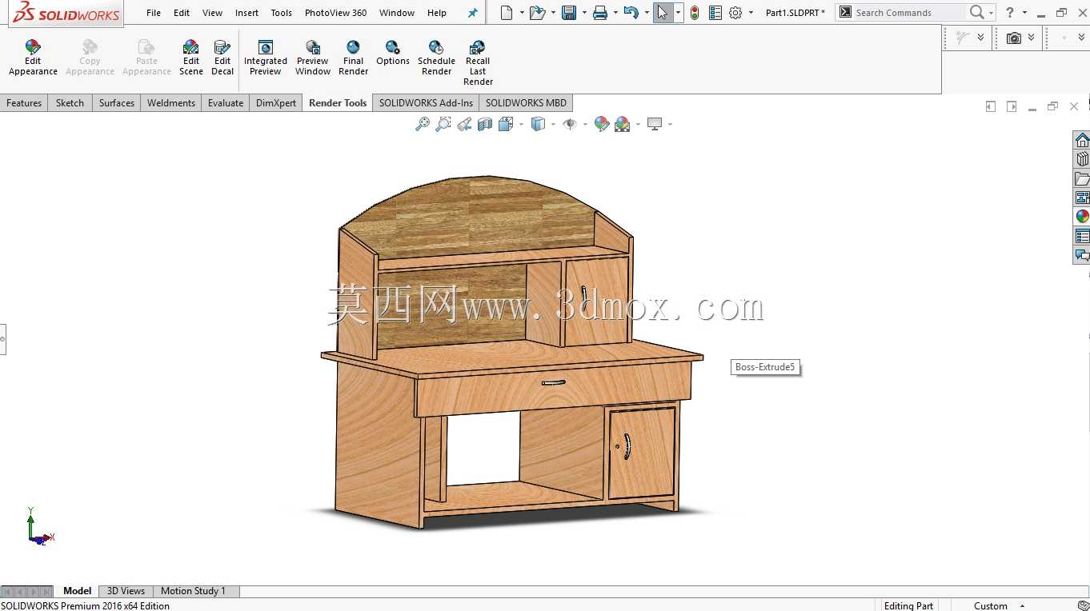Click Zoom to Fit icon

coord(423,124)
